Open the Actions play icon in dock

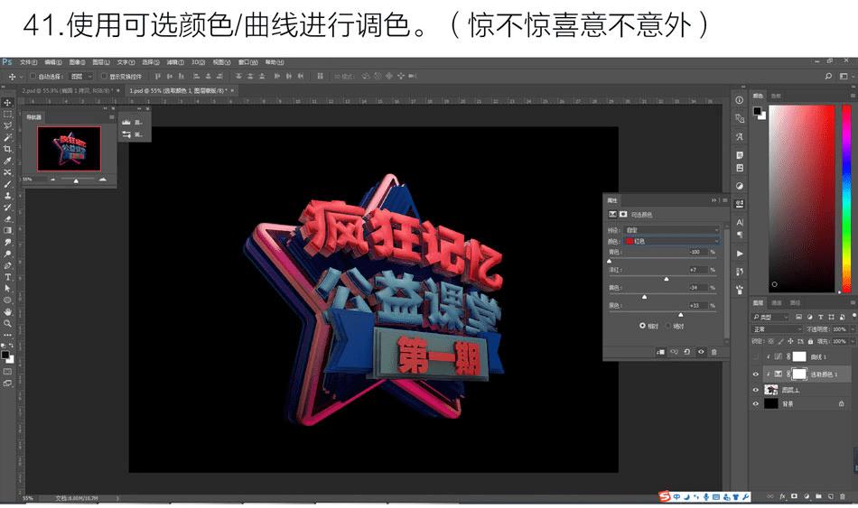pos(740,254)
